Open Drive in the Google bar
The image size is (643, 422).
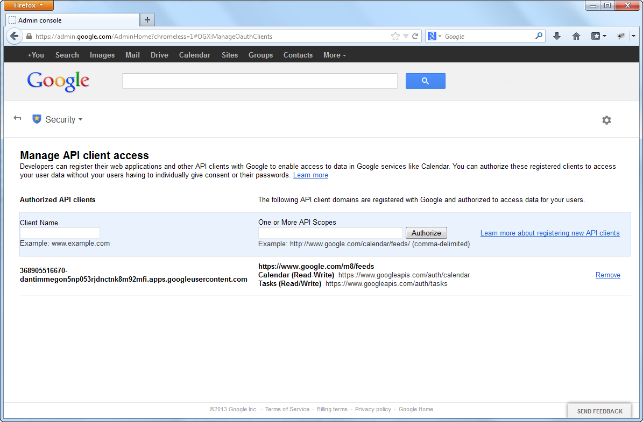click(x=159, y=55)
